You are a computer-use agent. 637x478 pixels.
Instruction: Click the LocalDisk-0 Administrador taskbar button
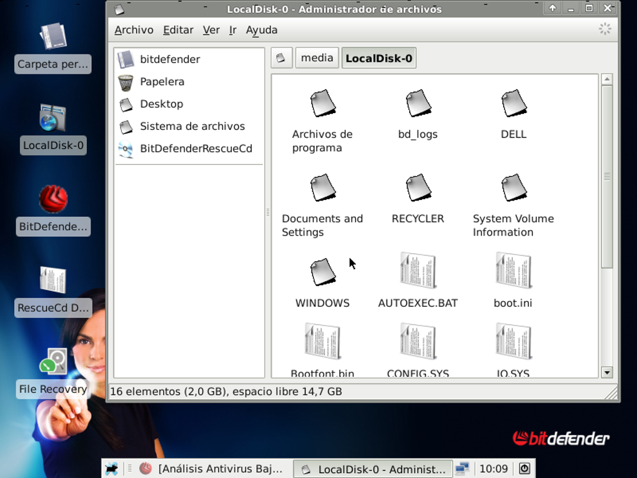[373, 469]
